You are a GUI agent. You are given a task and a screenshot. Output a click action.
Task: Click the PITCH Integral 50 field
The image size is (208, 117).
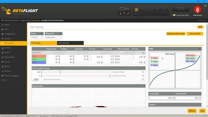[x=68, y=59]
